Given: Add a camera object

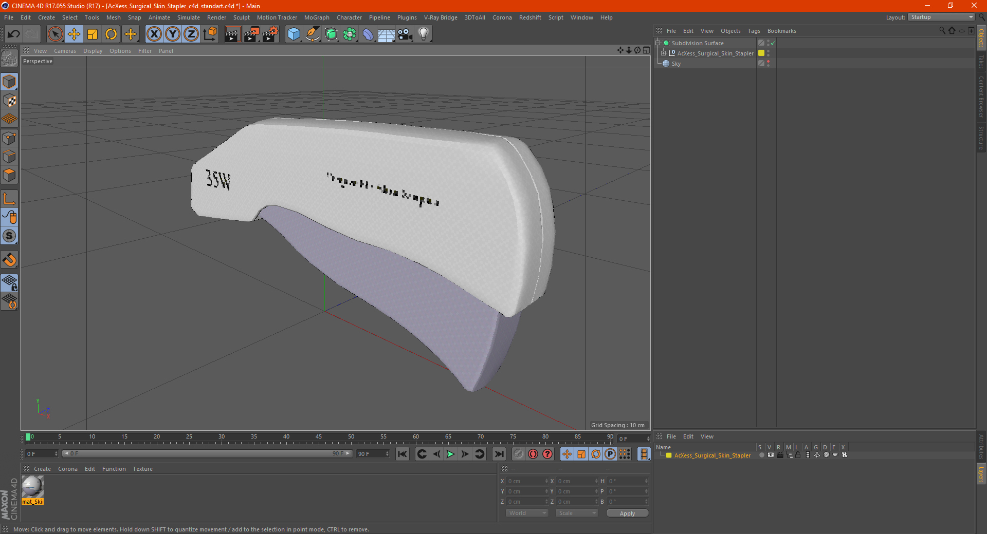Looking at the screenshot, I should pyautogui.click(x=405, y=34).
